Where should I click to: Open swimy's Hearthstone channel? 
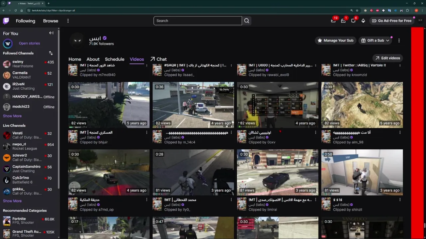pyautogui.click(x=29, y=64)
